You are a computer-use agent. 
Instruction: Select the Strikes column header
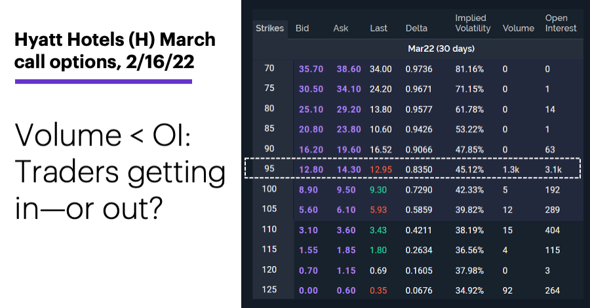point(270,29)
